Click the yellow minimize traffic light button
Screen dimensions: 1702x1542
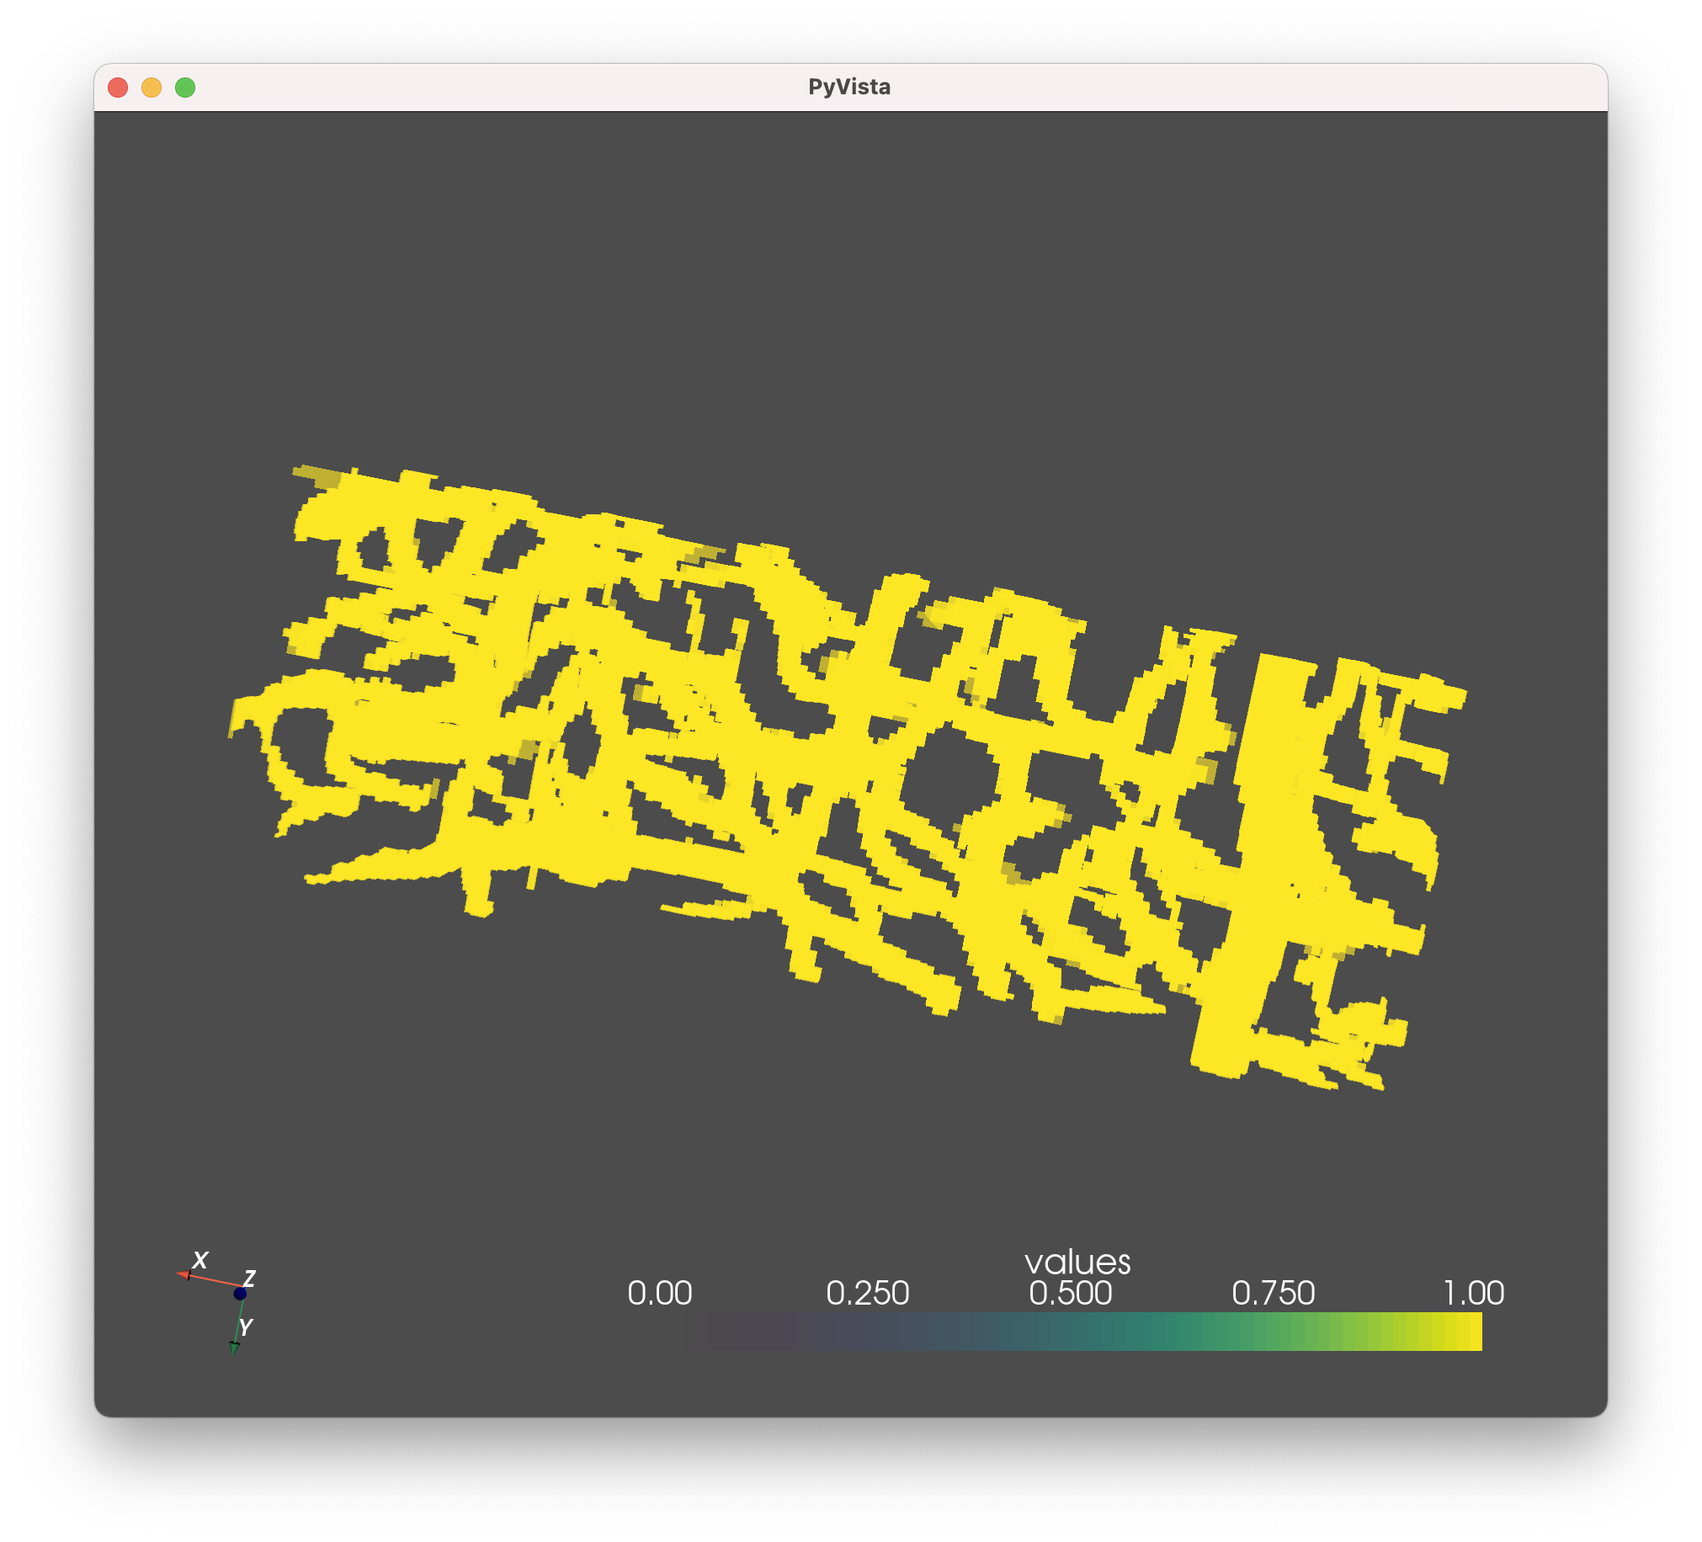(152, 86)
